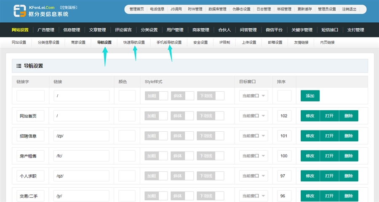Screen dimensions: 379x202
Task: Click 注销退出 logout link
Action: click(x=349, y=9)
